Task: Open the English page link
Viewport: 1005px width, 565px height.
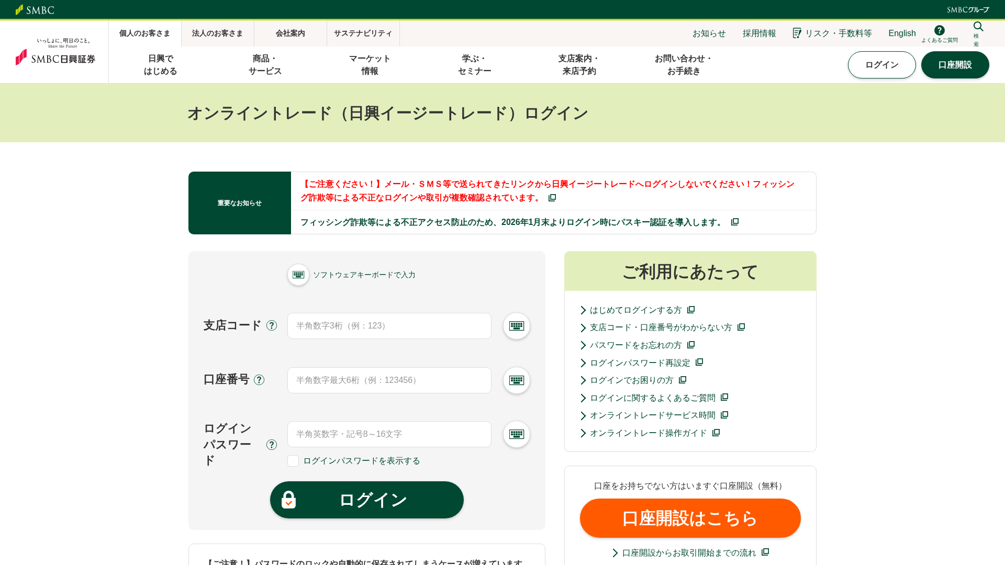Action: 902,33
